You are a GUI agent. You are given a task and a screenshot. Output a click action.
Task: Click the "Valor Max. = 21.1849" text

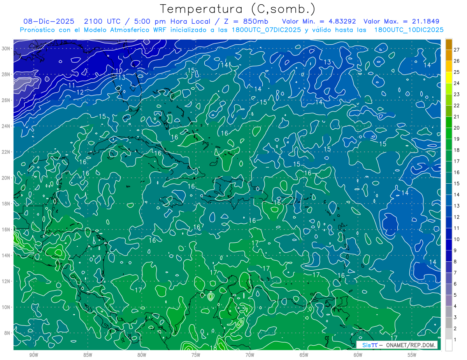click(x=402, y=21)
